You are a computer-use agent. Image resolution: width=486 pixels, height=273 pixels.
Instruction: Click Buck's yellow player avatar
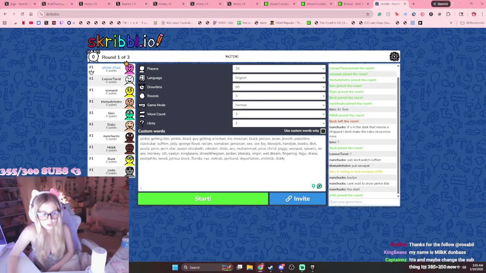click(129, 160)
